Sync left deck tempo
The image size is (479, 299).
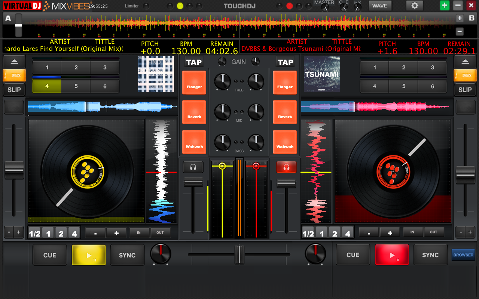[127, 255]
